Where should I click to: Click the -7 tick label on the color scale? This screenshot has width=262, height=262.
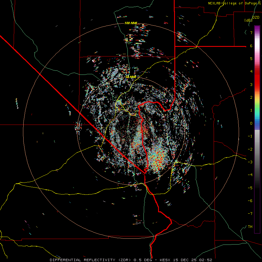click(x=250, y=214)
